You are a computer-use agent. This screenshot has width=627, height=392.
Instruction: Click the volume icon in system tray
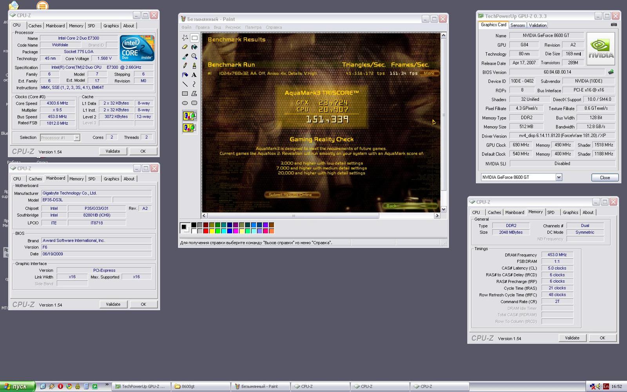pyautogui.click(x=599, y=387)
